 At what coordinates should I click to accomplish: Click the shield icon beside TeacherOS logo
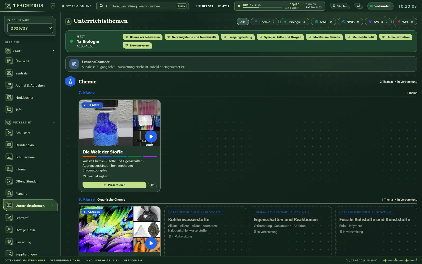click(x=53, y=6)
